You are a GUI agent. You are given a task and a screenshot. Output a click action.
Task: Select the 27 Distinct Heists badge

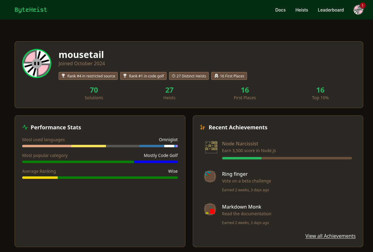(x=189, y=76)
